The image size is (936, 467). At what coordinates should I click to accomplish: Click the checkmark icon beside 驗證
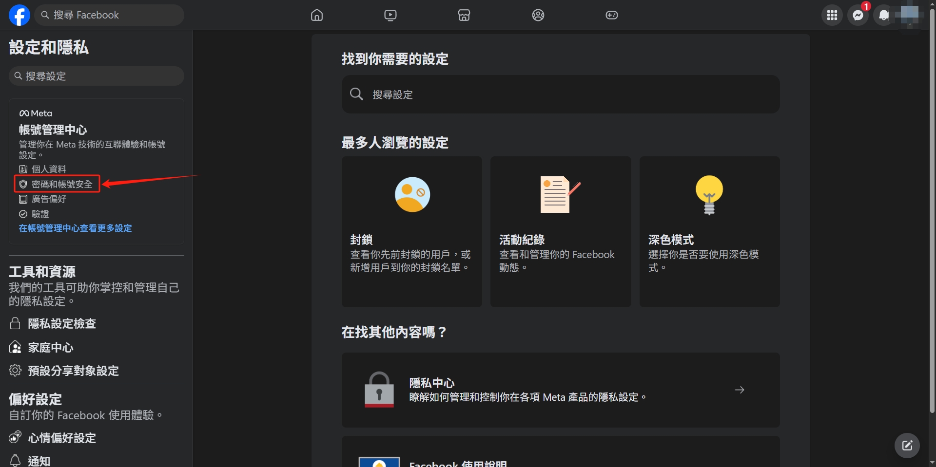tap(23, 214)
